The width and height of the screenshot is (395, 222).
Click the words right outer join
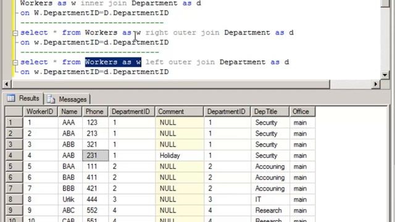(183, 33)
